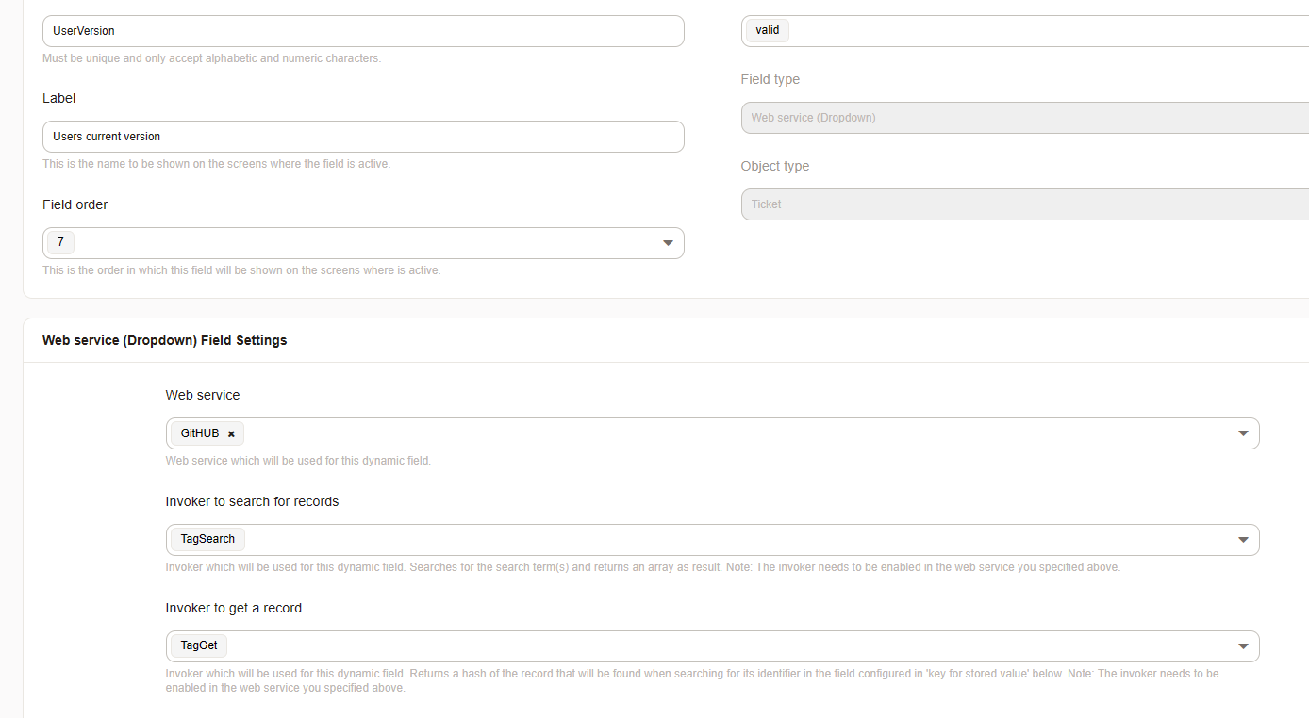Viewport: 1309px width, 718px height.
Task: Click the TagSearch invoker chip
Action: click(x=207, y=539)
